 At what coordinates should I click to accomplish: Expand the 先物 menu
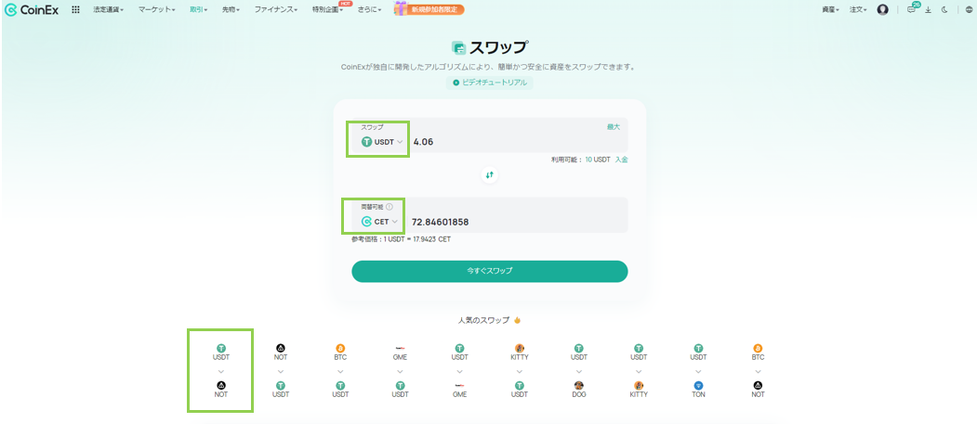[231, 10]
